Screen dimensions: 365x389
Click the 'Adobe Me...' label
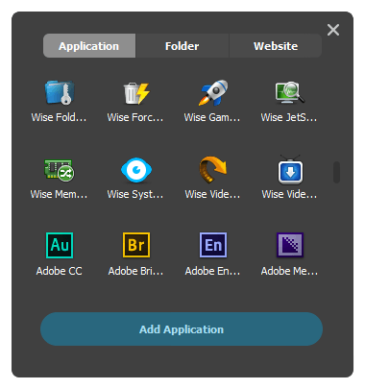(x=289, y=271)
